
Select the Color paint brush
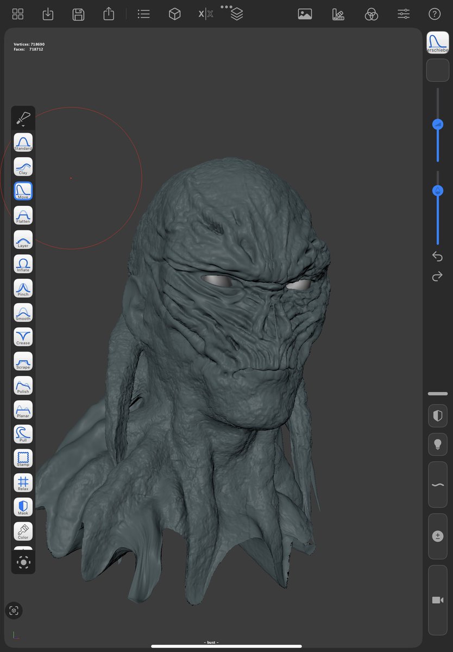23,531
